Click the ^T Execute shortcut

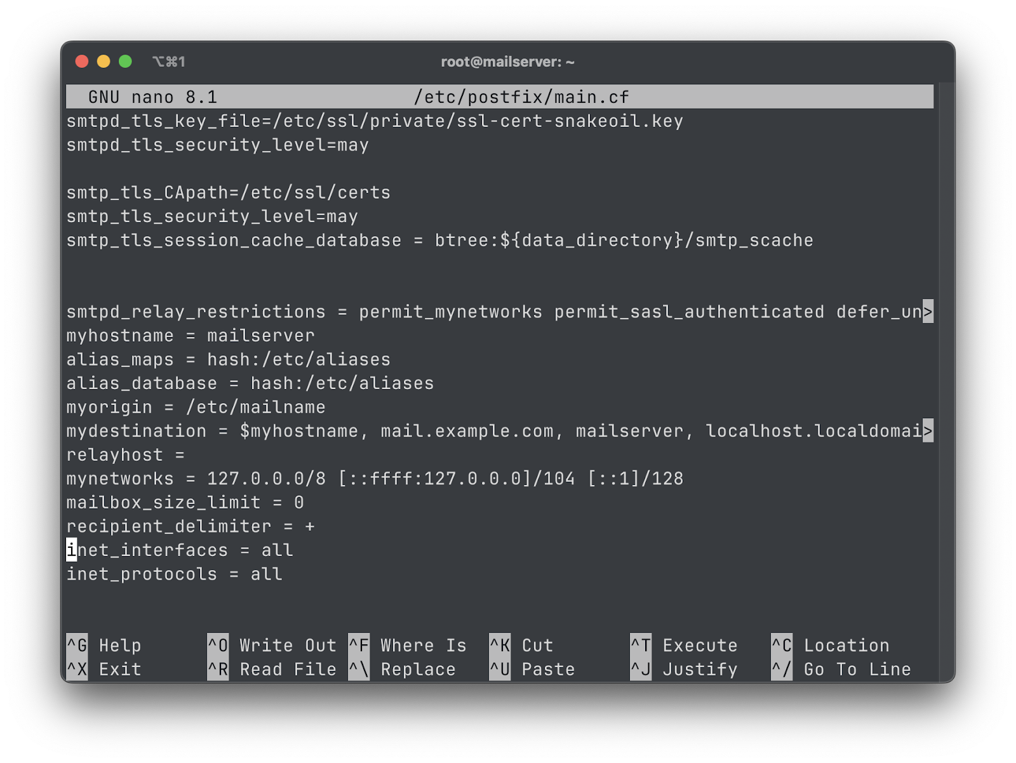click(x=684, y=646)
